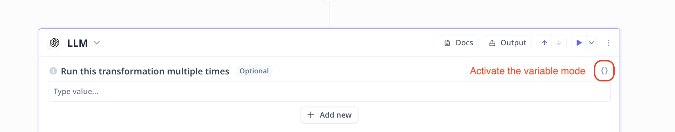Click the Run this transformation multiple times label

coord(145,71)
